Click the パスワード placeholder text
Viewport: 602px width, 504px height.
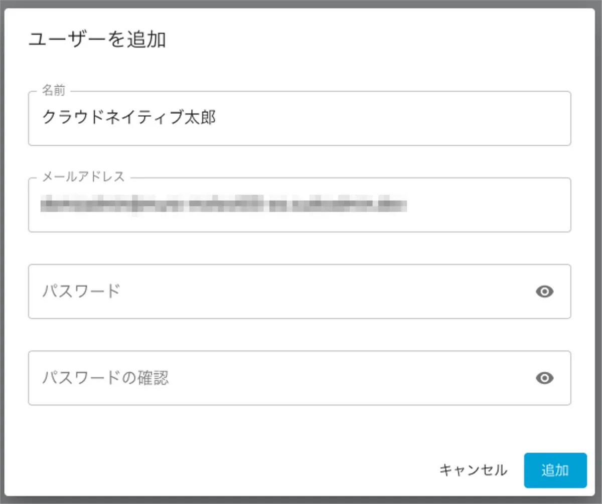[x=81, y=292]
